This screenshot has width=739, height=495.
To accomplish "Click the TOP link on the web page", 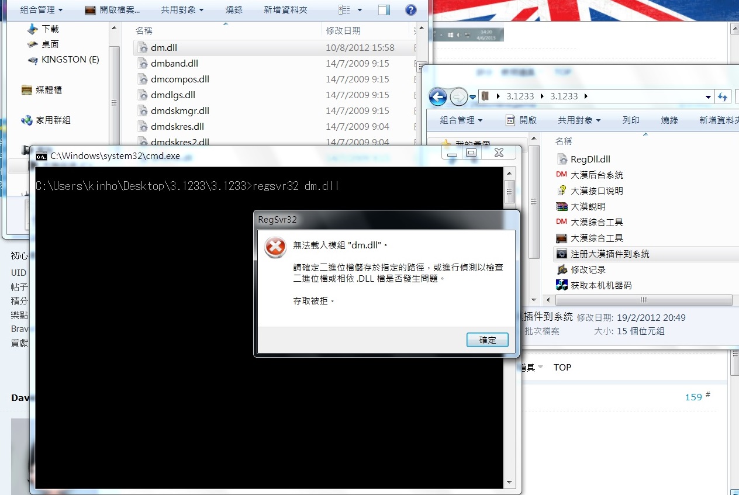I will point(562,367).
